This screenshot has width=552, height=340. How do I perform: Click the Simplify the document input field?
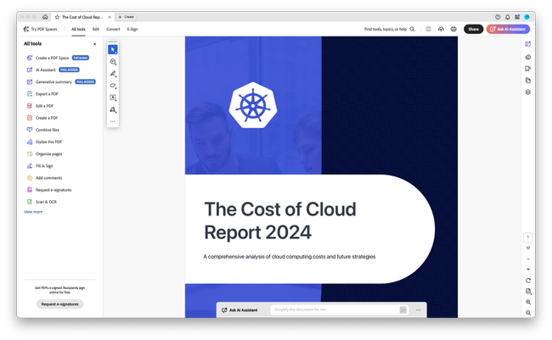(x=336, y=309)
